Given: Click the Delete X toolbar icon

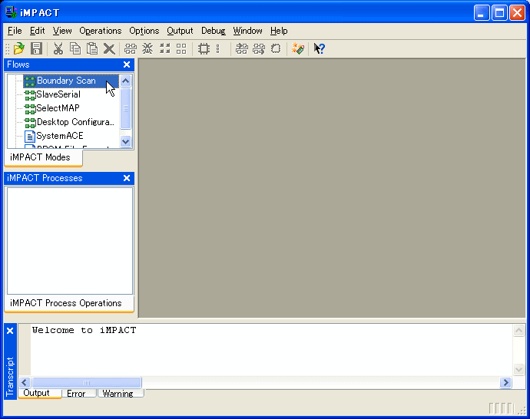Looking at the screenshot, I should pyautogui.click(x=109, y=48).
